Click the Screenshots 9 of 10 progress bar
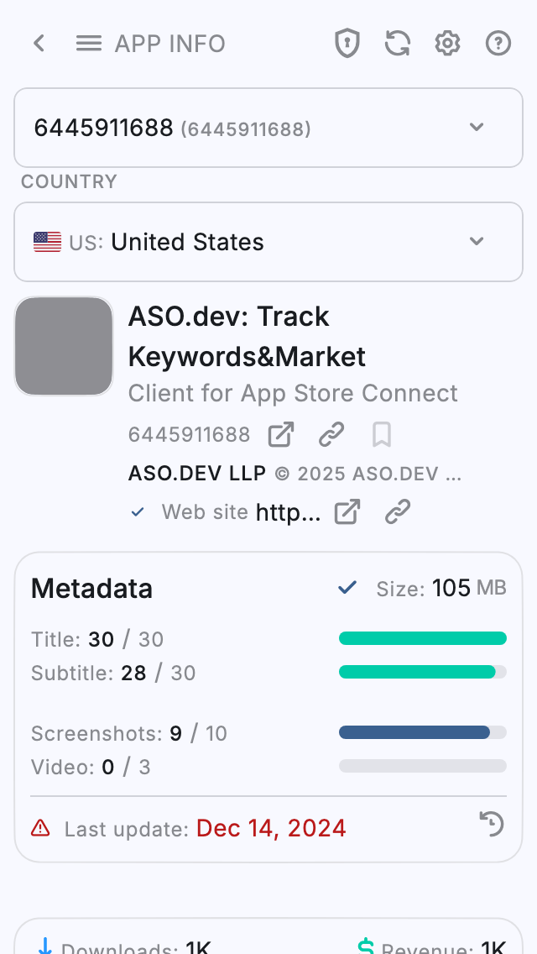 click(x=422, y=732)
